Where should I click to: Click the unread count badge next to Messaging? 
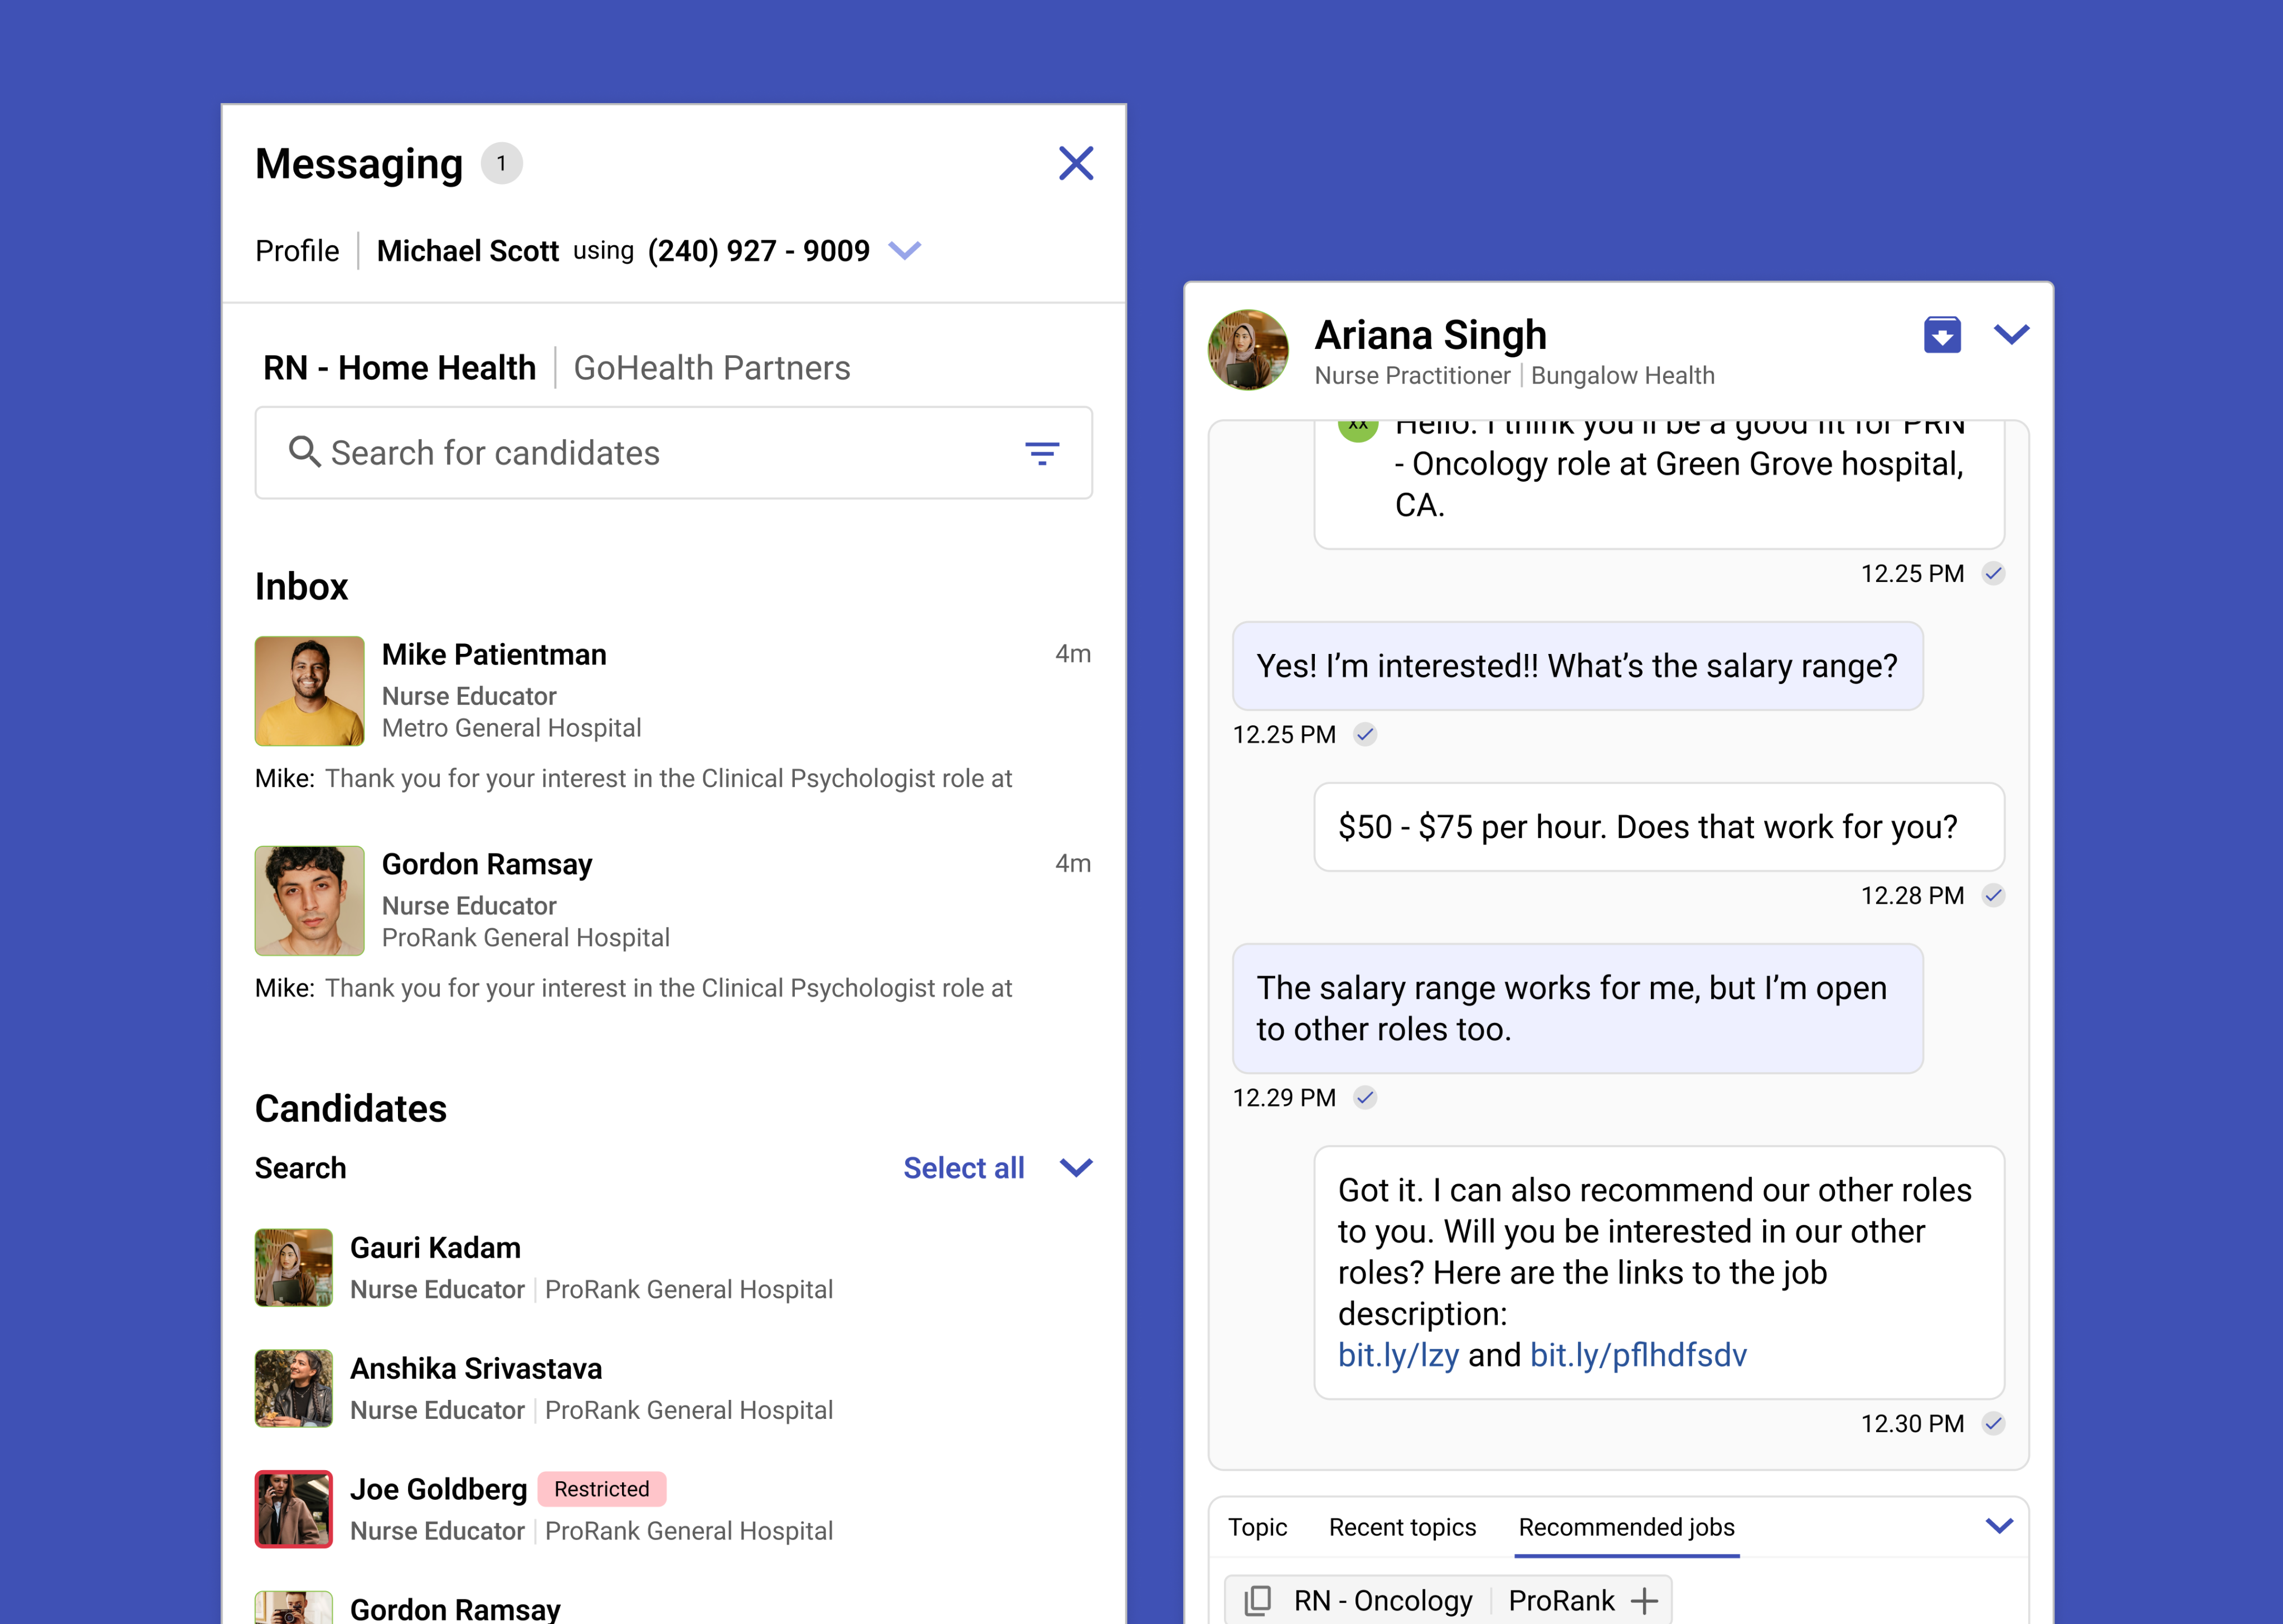pos(502,164)
